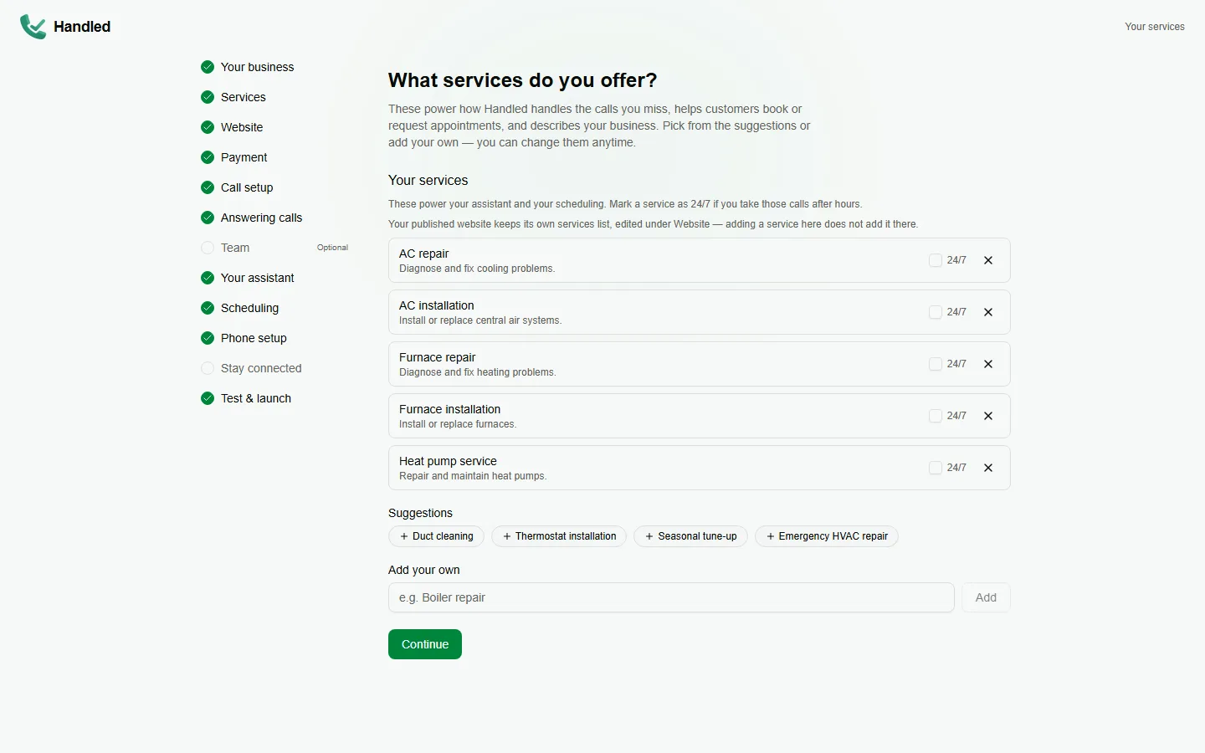Click green checkmark icon beside Answering calls
Viewport: 1205px width, 753px height.
tap(208, 218)
